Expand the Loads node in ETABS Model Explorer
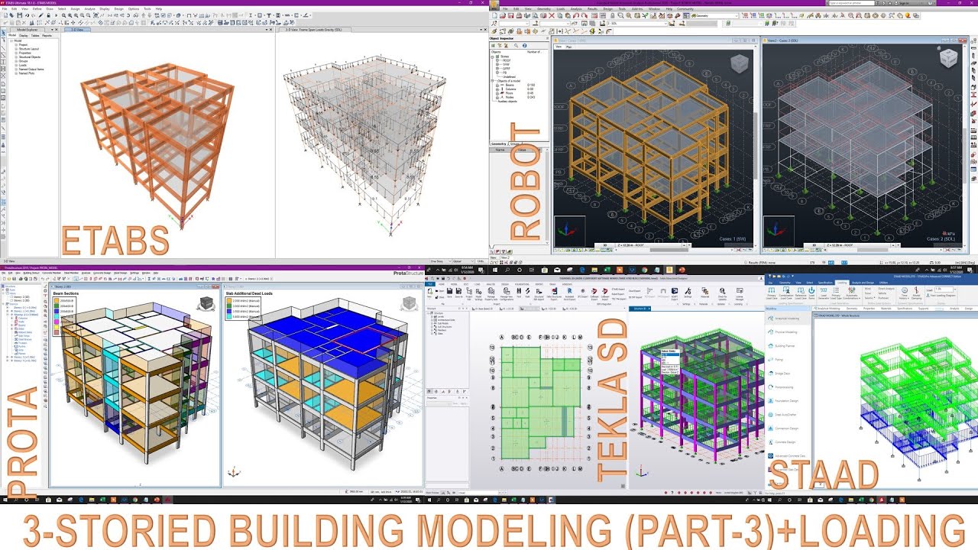This screenshot has height=550, width=978. (x=16, y=65)
